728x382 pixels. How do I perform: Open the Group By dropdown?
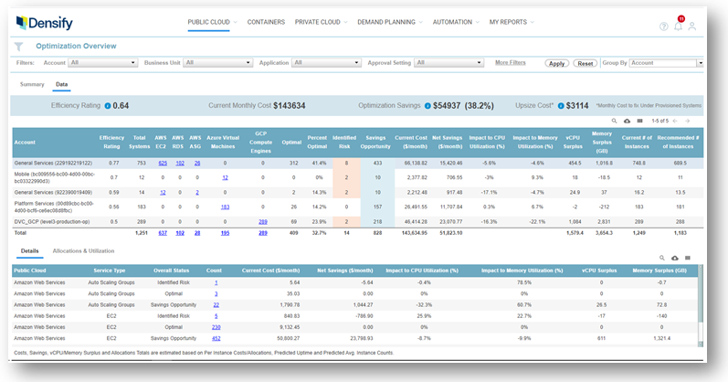tap(666, 63)
